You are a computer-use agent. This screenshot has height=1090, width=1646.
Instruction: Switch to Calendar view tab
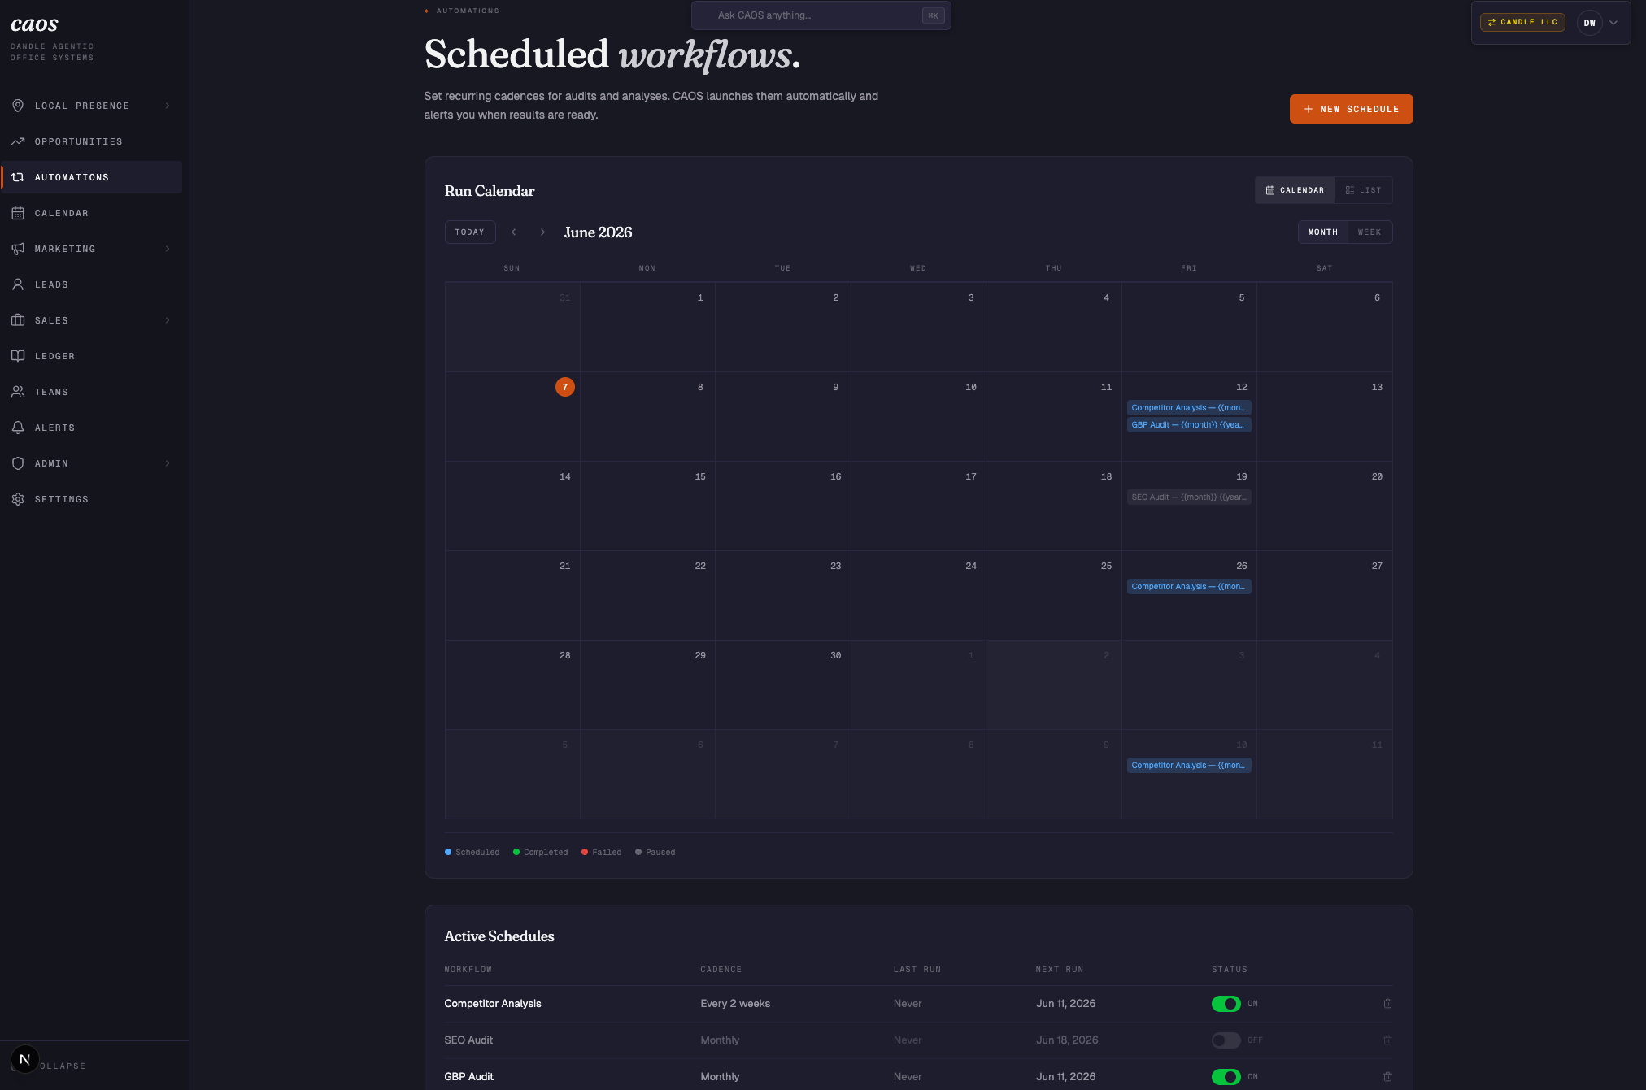pyautogui.click(x=1295, y=190)
